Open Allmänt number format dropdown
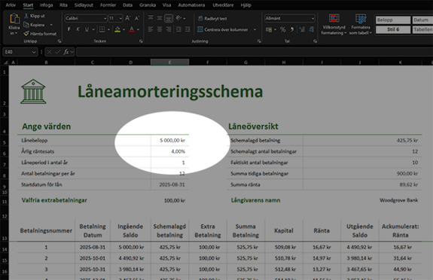The height and width of the screenshot is (280, 433). tap(313, 18)
